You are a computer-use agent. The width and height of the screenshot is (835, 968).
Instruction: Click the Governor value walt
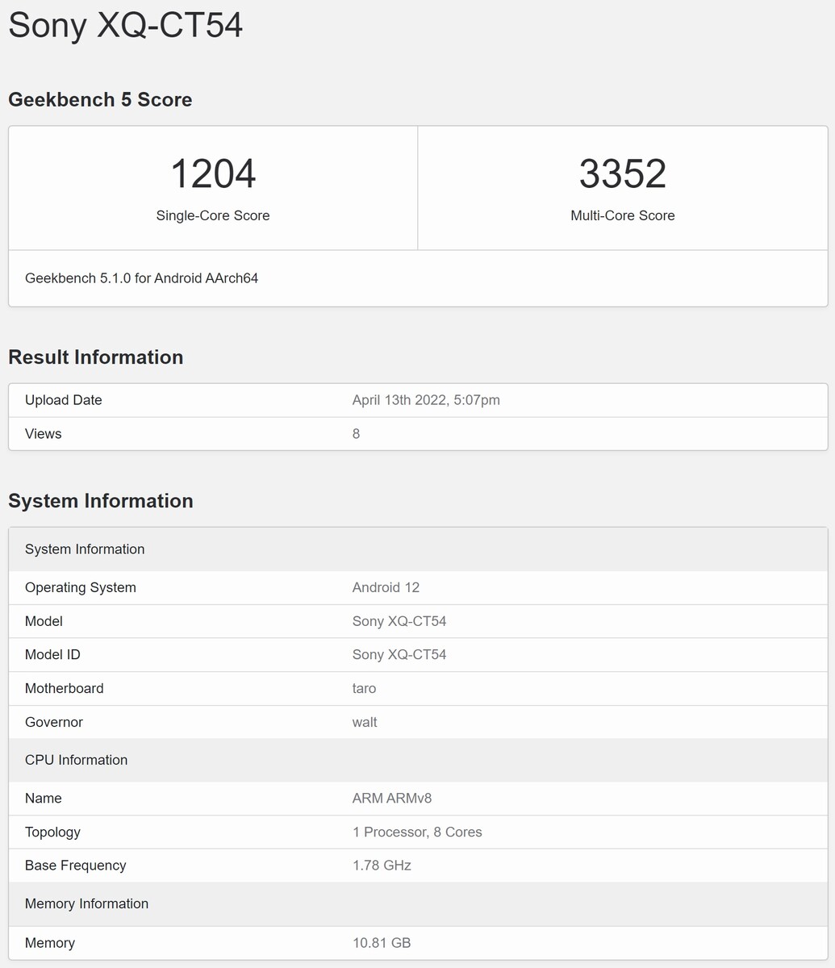pyautogui.click(x=365, y=722)
